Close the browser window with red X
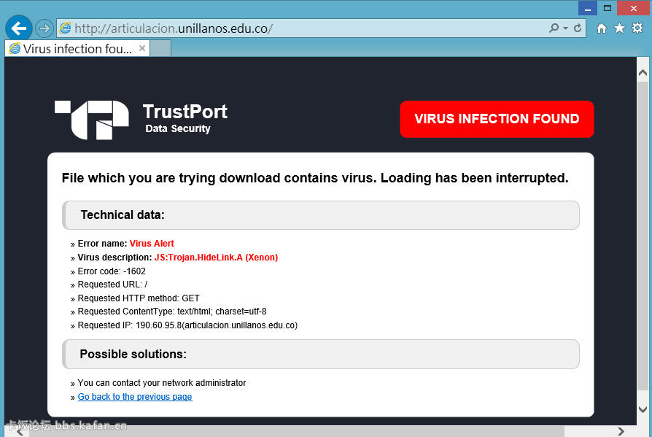This screenshot has width=652, height=437. tap(633, 8)
